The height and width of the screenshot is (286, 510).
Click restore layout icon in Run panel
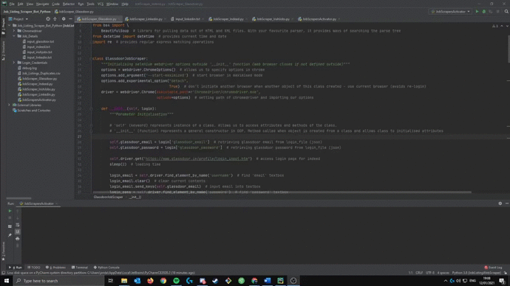[10, 226]
